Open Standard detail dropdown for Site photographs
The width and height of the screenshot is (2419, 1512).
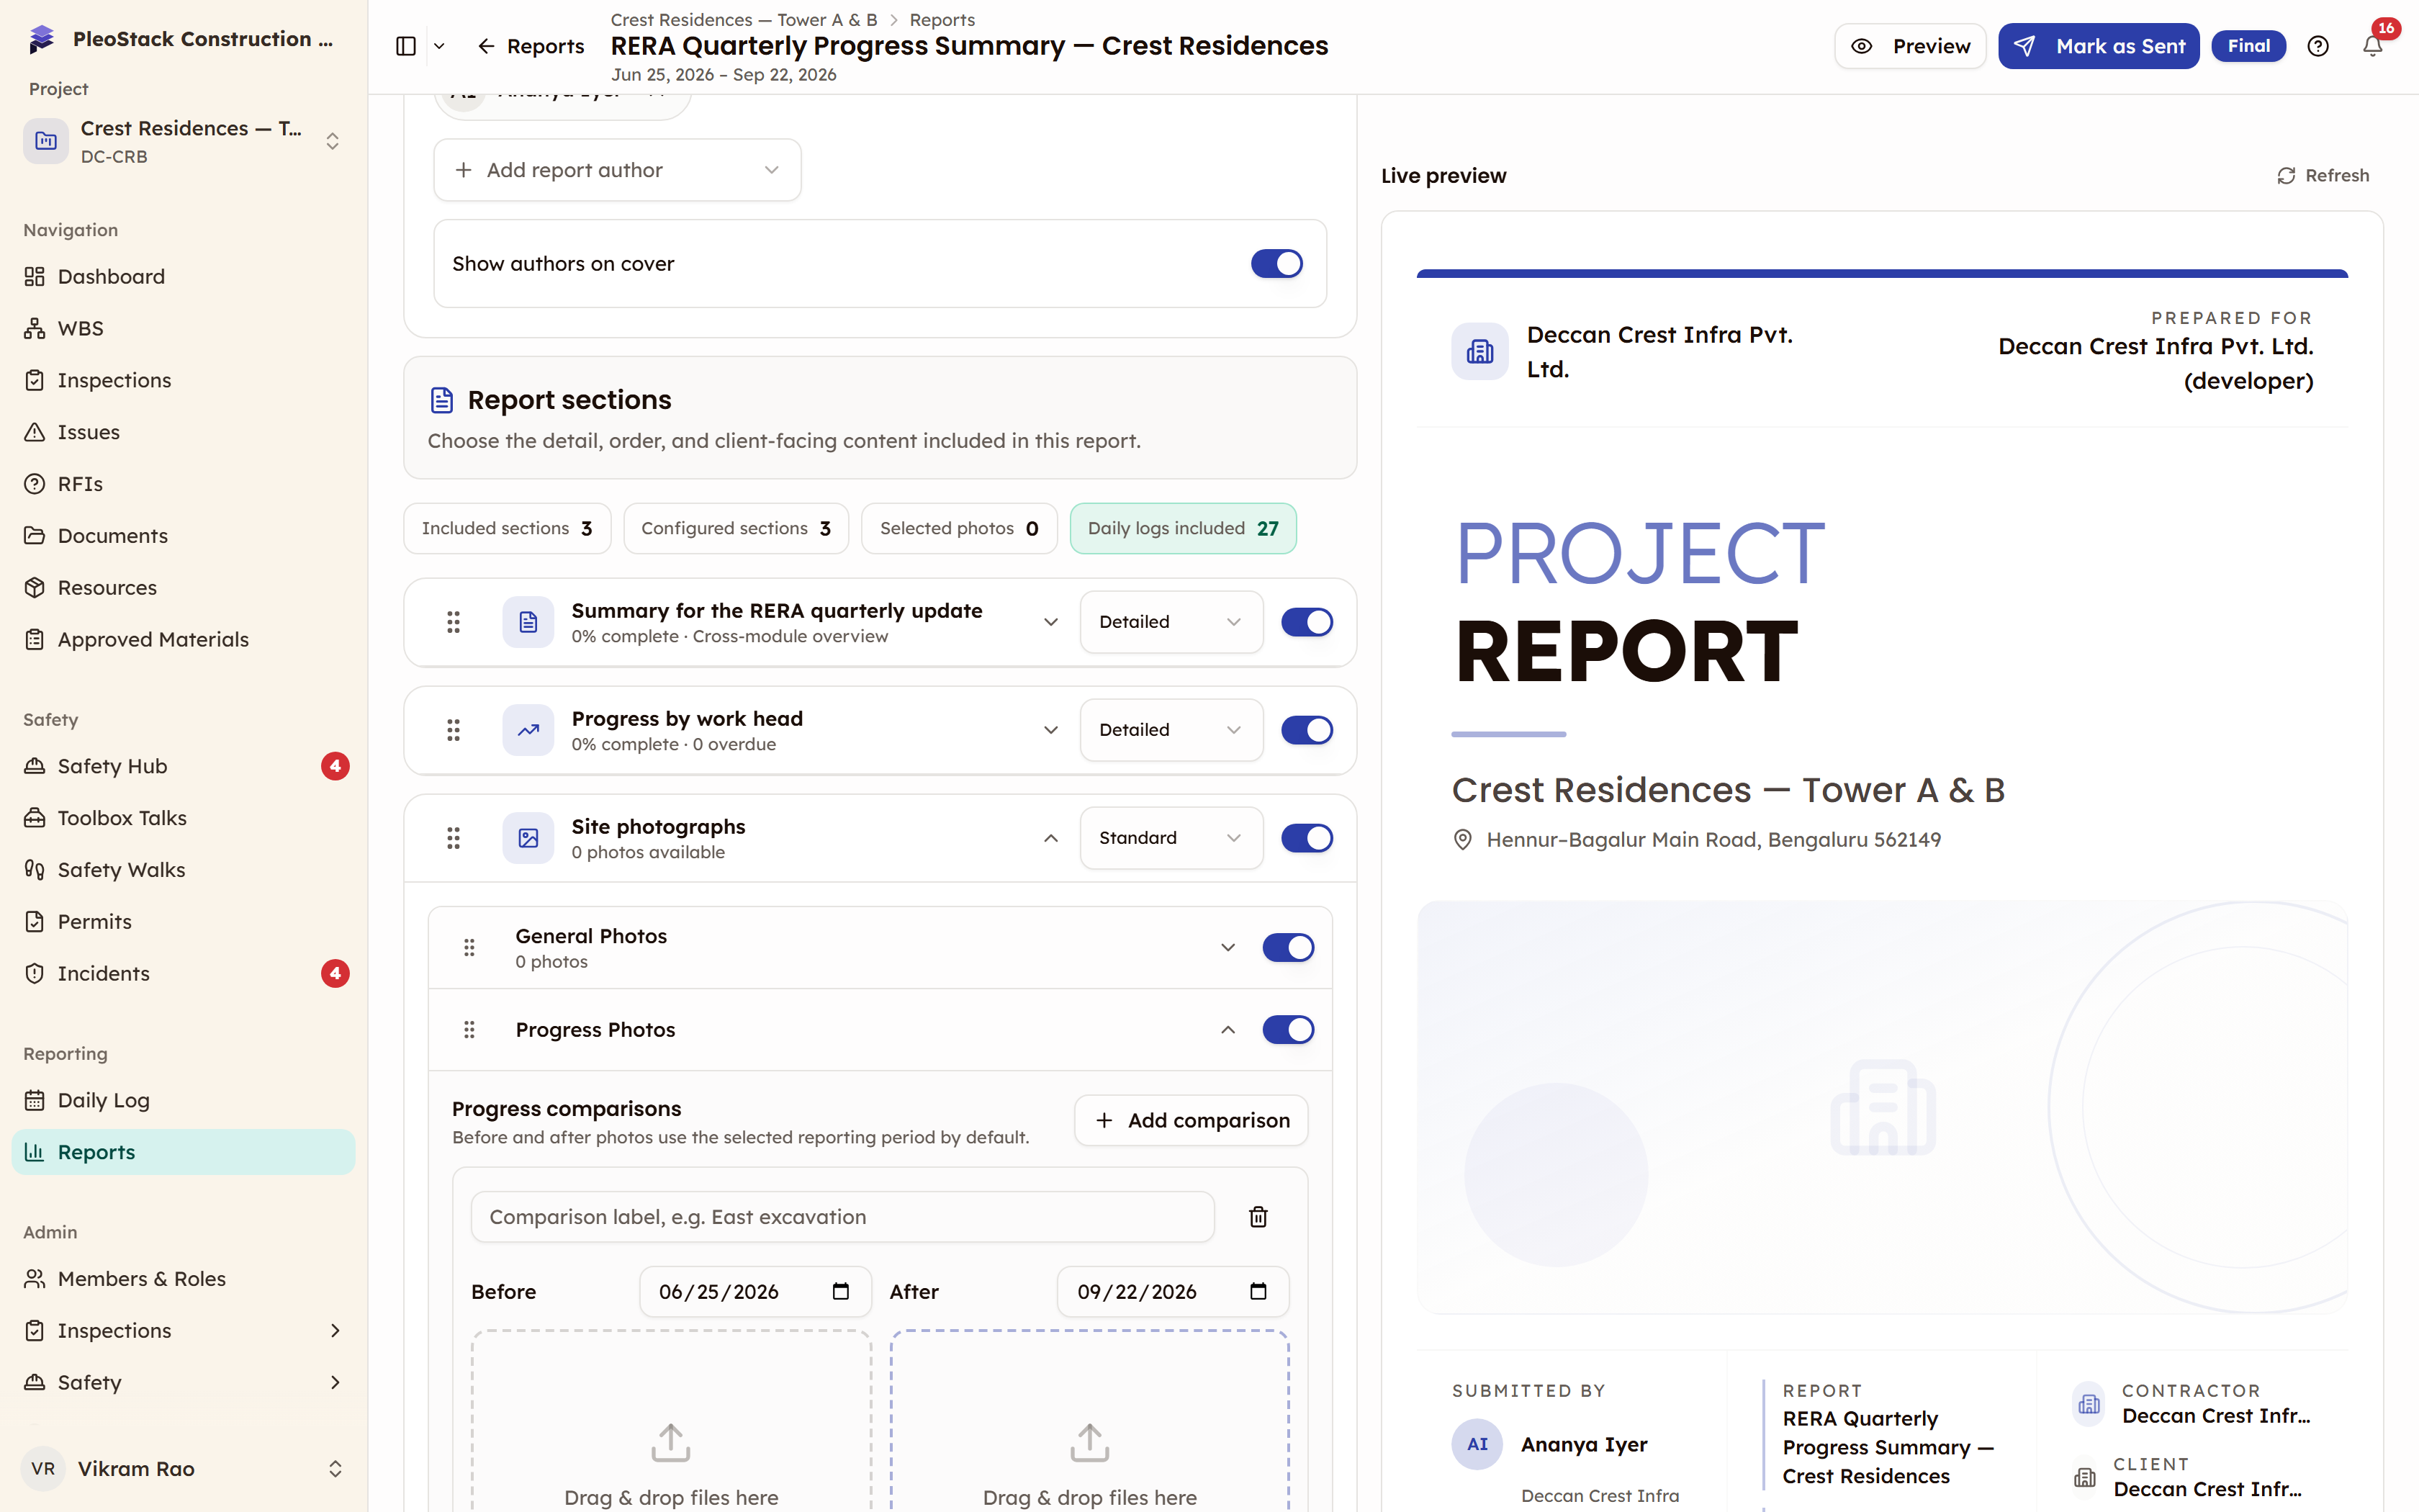(x=1171, y=838)
